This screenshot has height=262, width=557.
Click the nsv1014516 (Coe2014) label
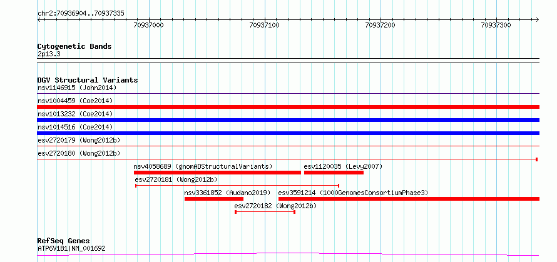[75, 127]
